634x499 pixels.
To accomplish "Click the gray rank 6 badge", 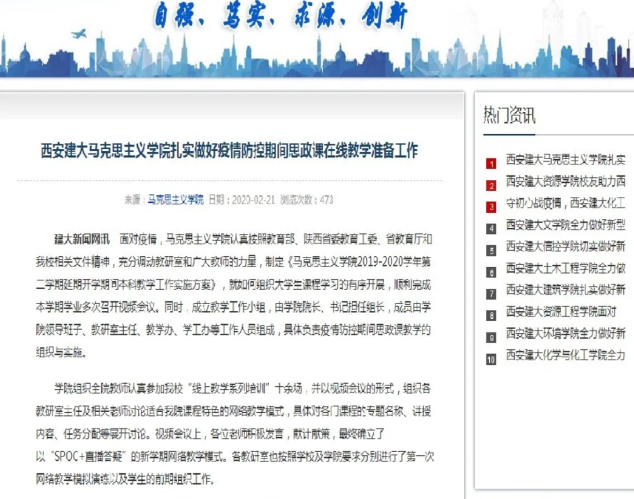I will click(491, 272).
